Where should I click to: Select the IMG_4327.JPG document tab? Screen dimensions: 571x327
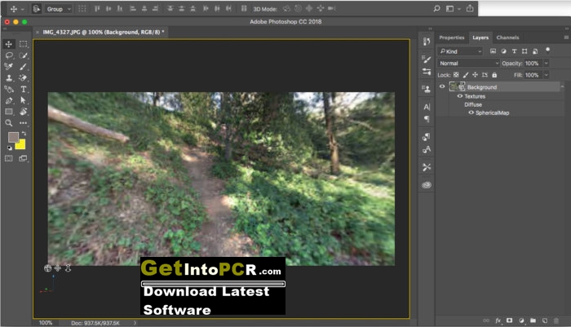[103, 32]
